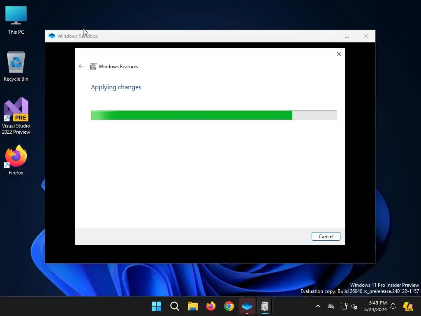
Task: Open the clock showing 5:43 PM
Action: point(375,306)
